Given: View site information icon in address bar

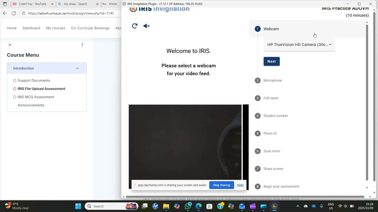Looking at the screenshot, I should (x=24, y=13).
